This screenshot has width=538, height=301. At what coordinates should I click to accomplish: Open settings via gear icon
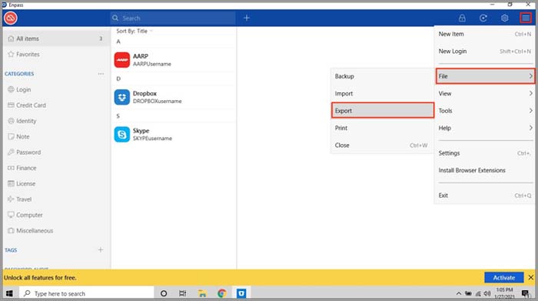[x=504, y=18]
